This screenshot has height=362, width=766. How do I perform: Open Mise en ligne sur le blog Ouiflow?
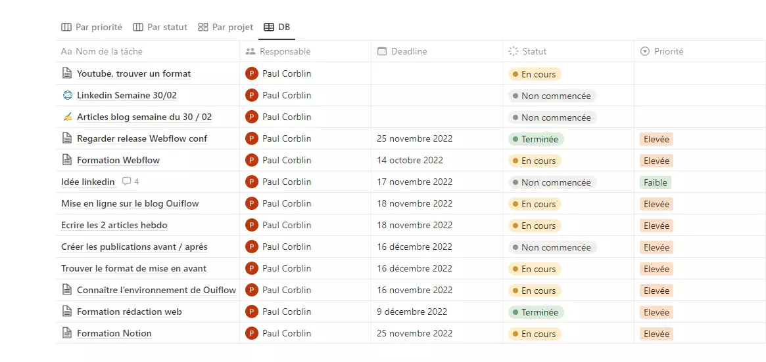pyautogui.click(x=130, y=204)
